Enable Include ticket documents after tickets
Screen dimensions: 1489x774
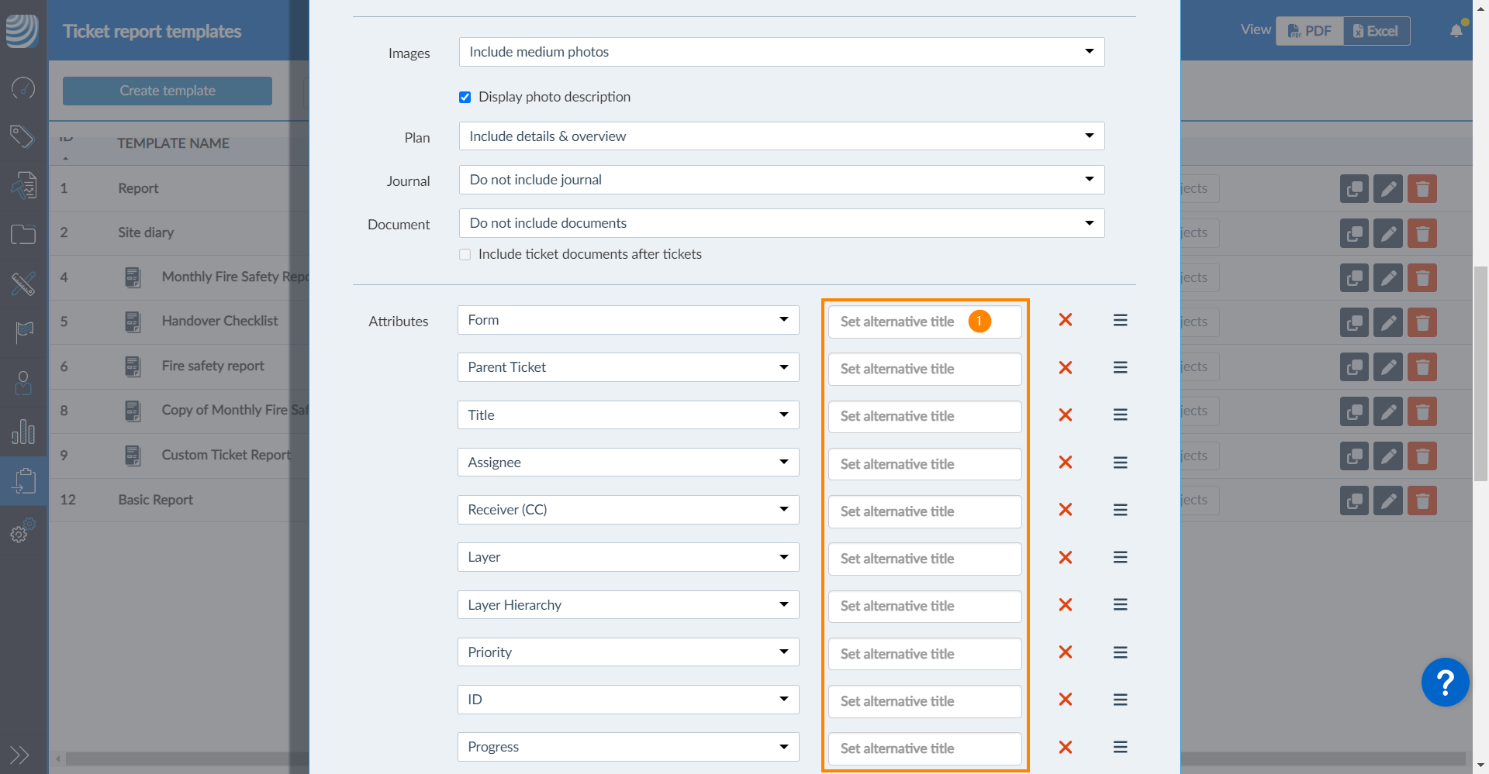(465, 255)
